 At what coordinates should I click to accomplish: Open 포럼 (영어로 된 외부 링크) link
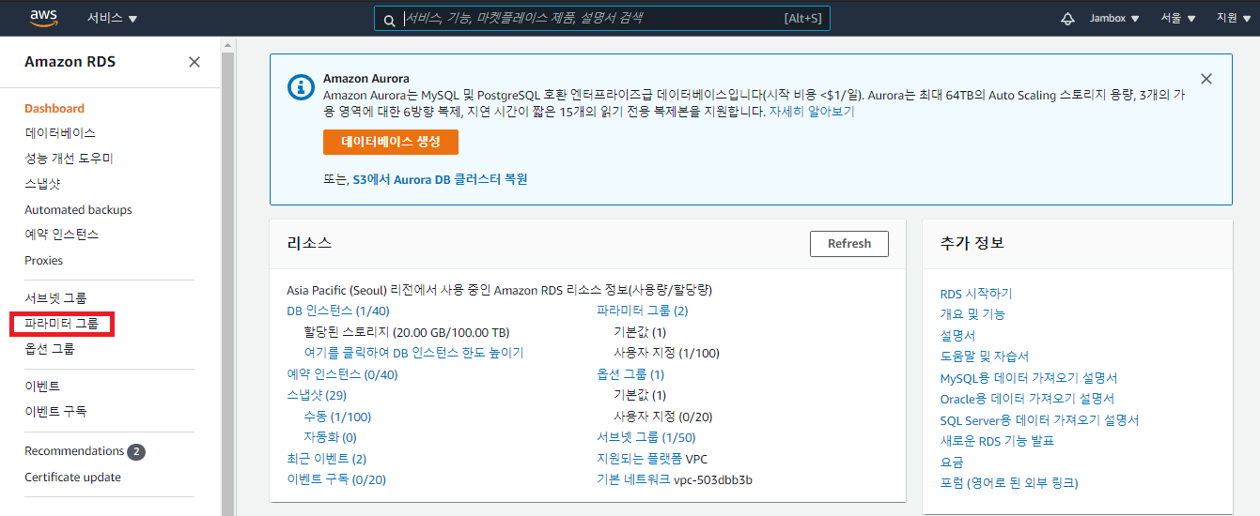click(x=1009, y=483)
